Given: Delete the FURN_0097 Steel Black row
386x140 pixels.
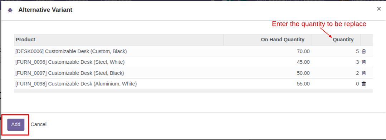Looking at the screenshot, I should (x=363, y=73).
